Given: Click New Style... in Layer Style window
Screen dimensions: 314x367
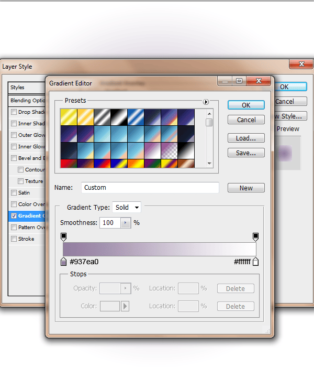Looking at the screenshot, I should click(290, 116).
